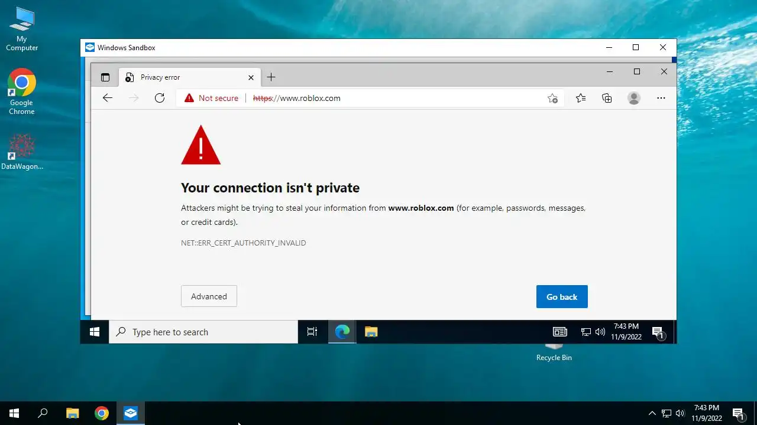Open Edge Collections panel
The height and width of the screenshot is (425, 757).
tap(607, 98)
